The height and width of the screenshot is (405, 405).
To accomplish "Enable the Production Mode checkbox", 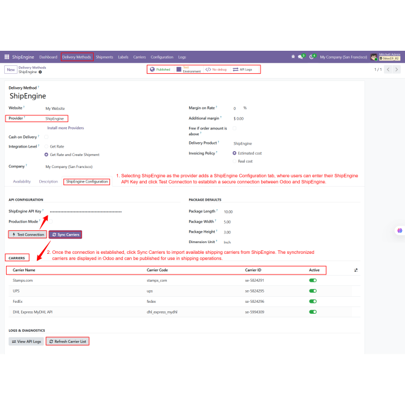I will point(50,221).
